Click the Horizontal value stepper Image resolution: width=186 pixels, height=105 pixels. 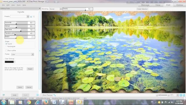point(34,23)
